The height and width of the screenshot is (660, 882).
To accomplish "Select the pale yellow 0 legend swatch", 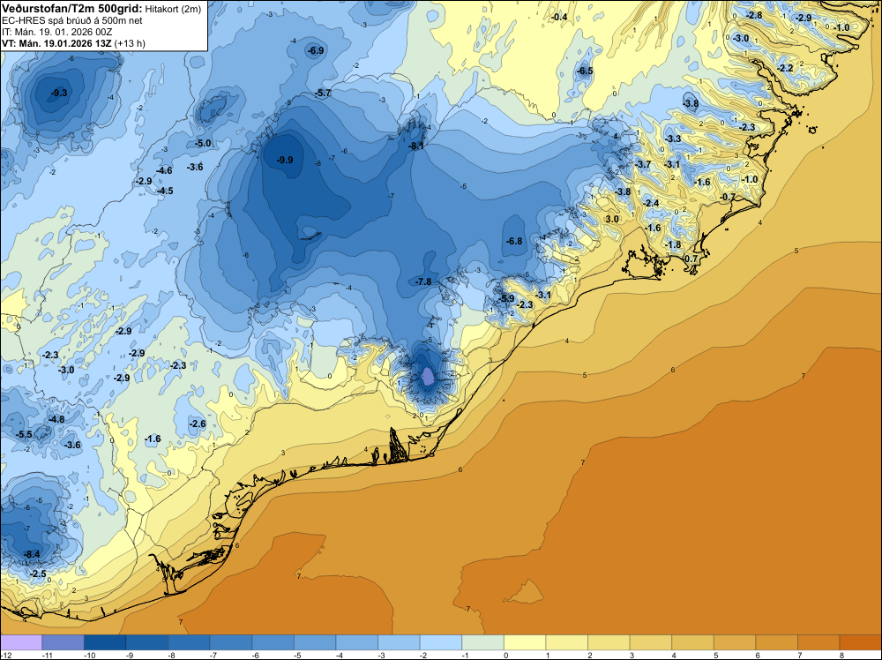I will (525, 642).
